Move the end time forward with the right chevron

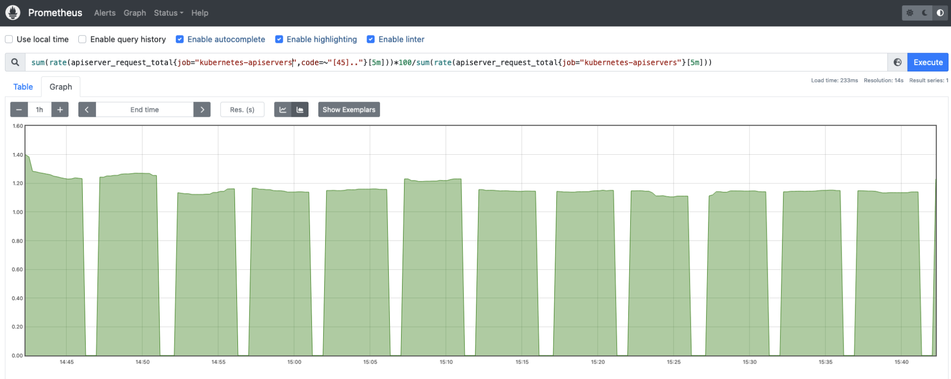pyautogui.click(x=202, y=109)
